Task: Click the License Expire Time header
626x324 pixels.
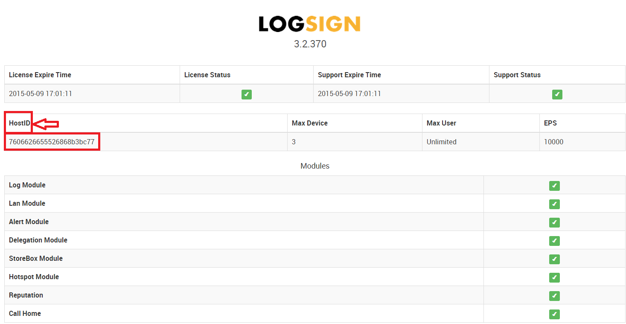Action: click(x=40, y=75)
